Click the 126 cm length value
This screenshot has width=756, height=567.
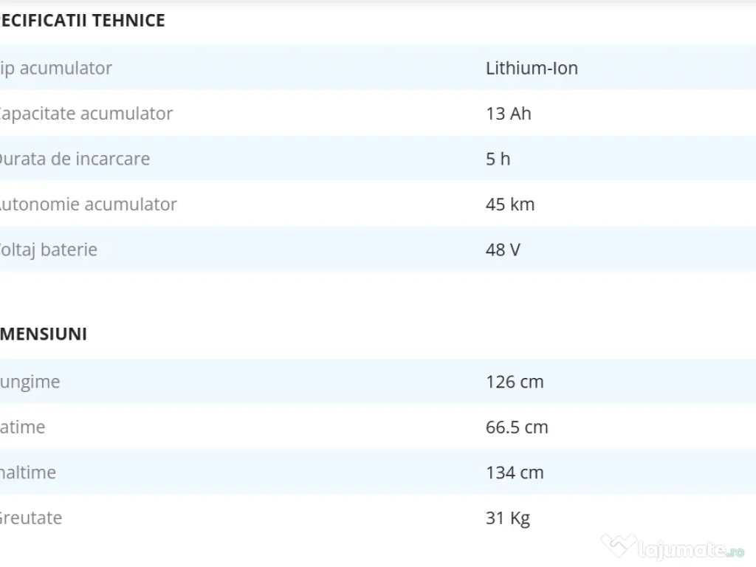pos(514,382)
